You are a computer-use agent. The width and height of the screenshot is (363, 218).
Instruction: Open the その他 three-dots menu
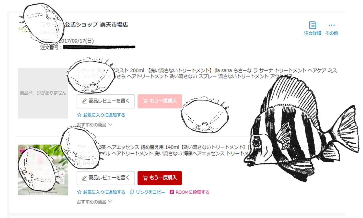point(332,25)
